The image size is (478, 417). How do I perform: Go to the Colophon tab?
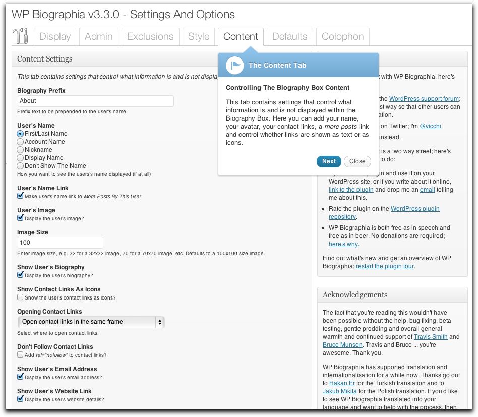[342, 37]
